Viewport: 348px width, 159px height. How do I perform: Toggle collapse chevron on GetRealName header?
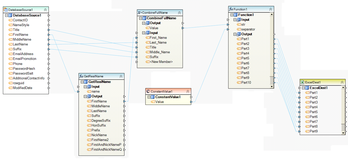121,76
